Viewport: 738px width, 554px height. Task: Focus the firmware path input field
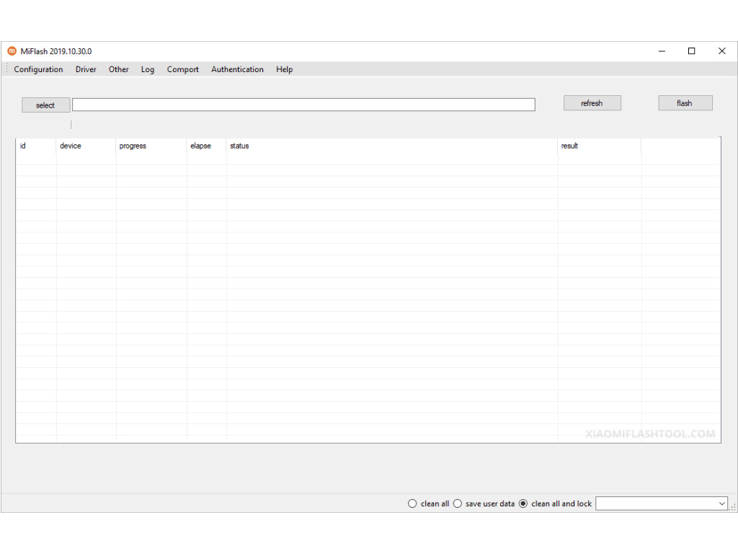coord(303,105)
